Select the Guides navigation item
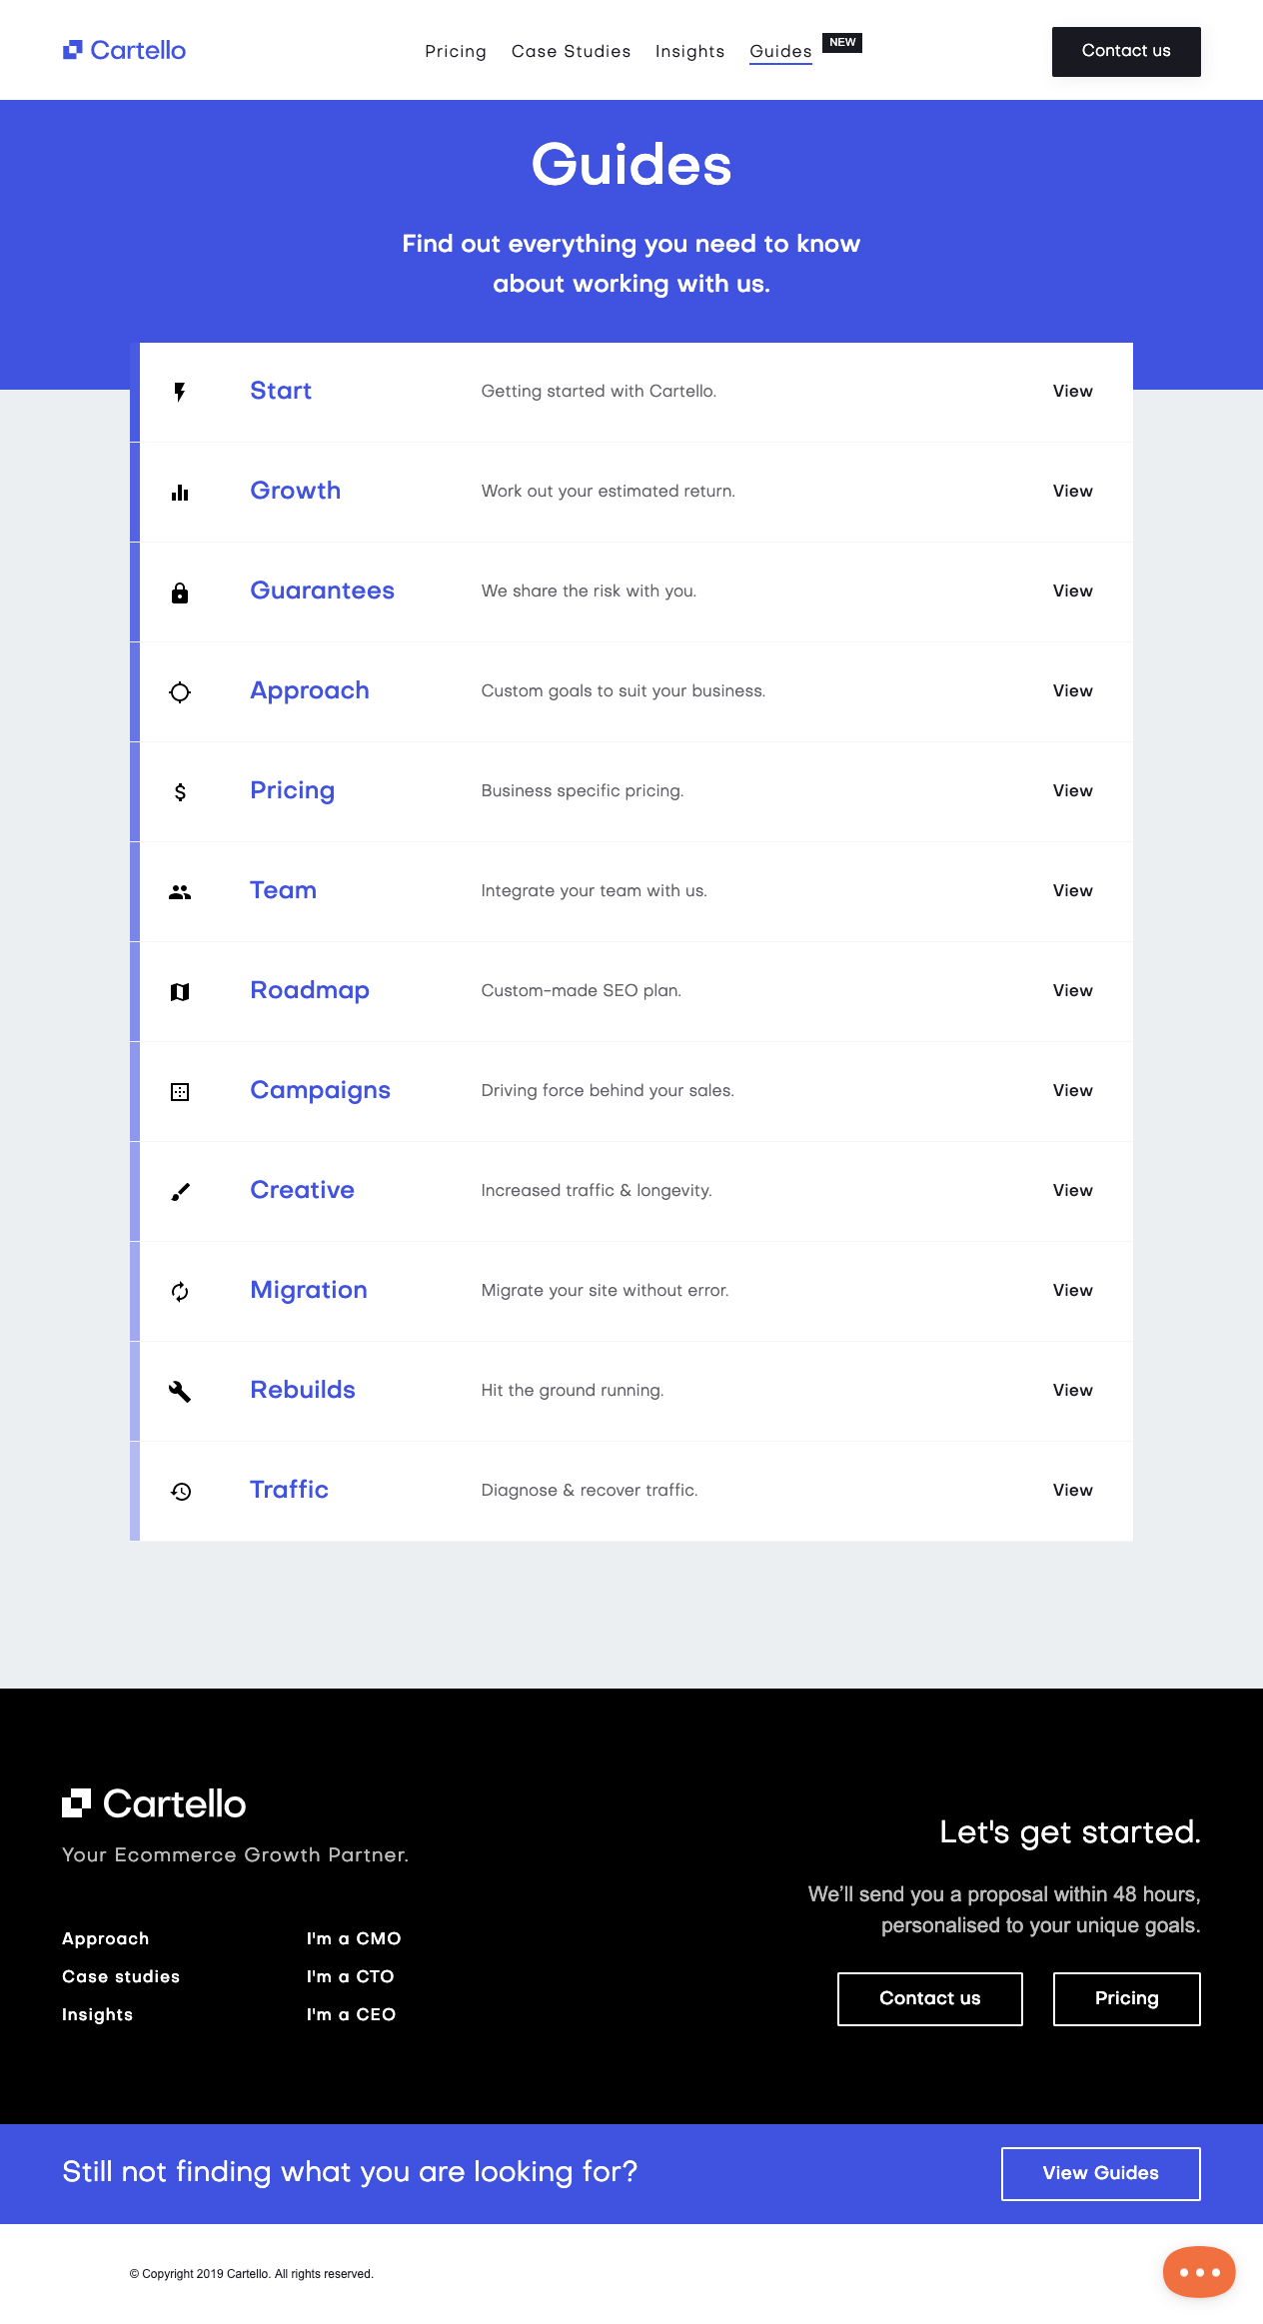 tap(780, 51)
